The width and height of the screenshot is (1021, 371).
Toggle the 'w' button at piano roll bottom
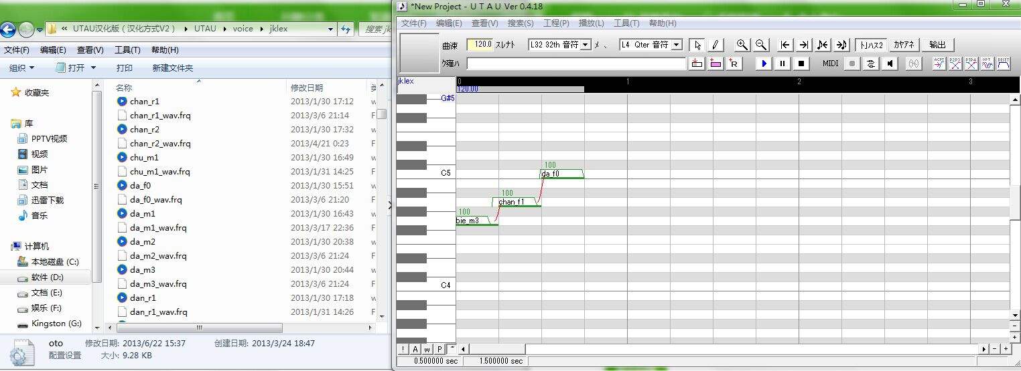427,349
